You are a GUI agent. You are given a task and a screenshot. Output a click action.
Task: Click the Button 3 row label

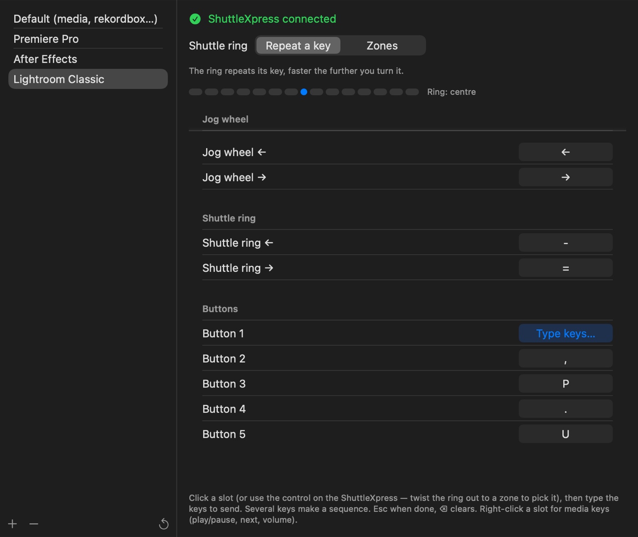224,384
